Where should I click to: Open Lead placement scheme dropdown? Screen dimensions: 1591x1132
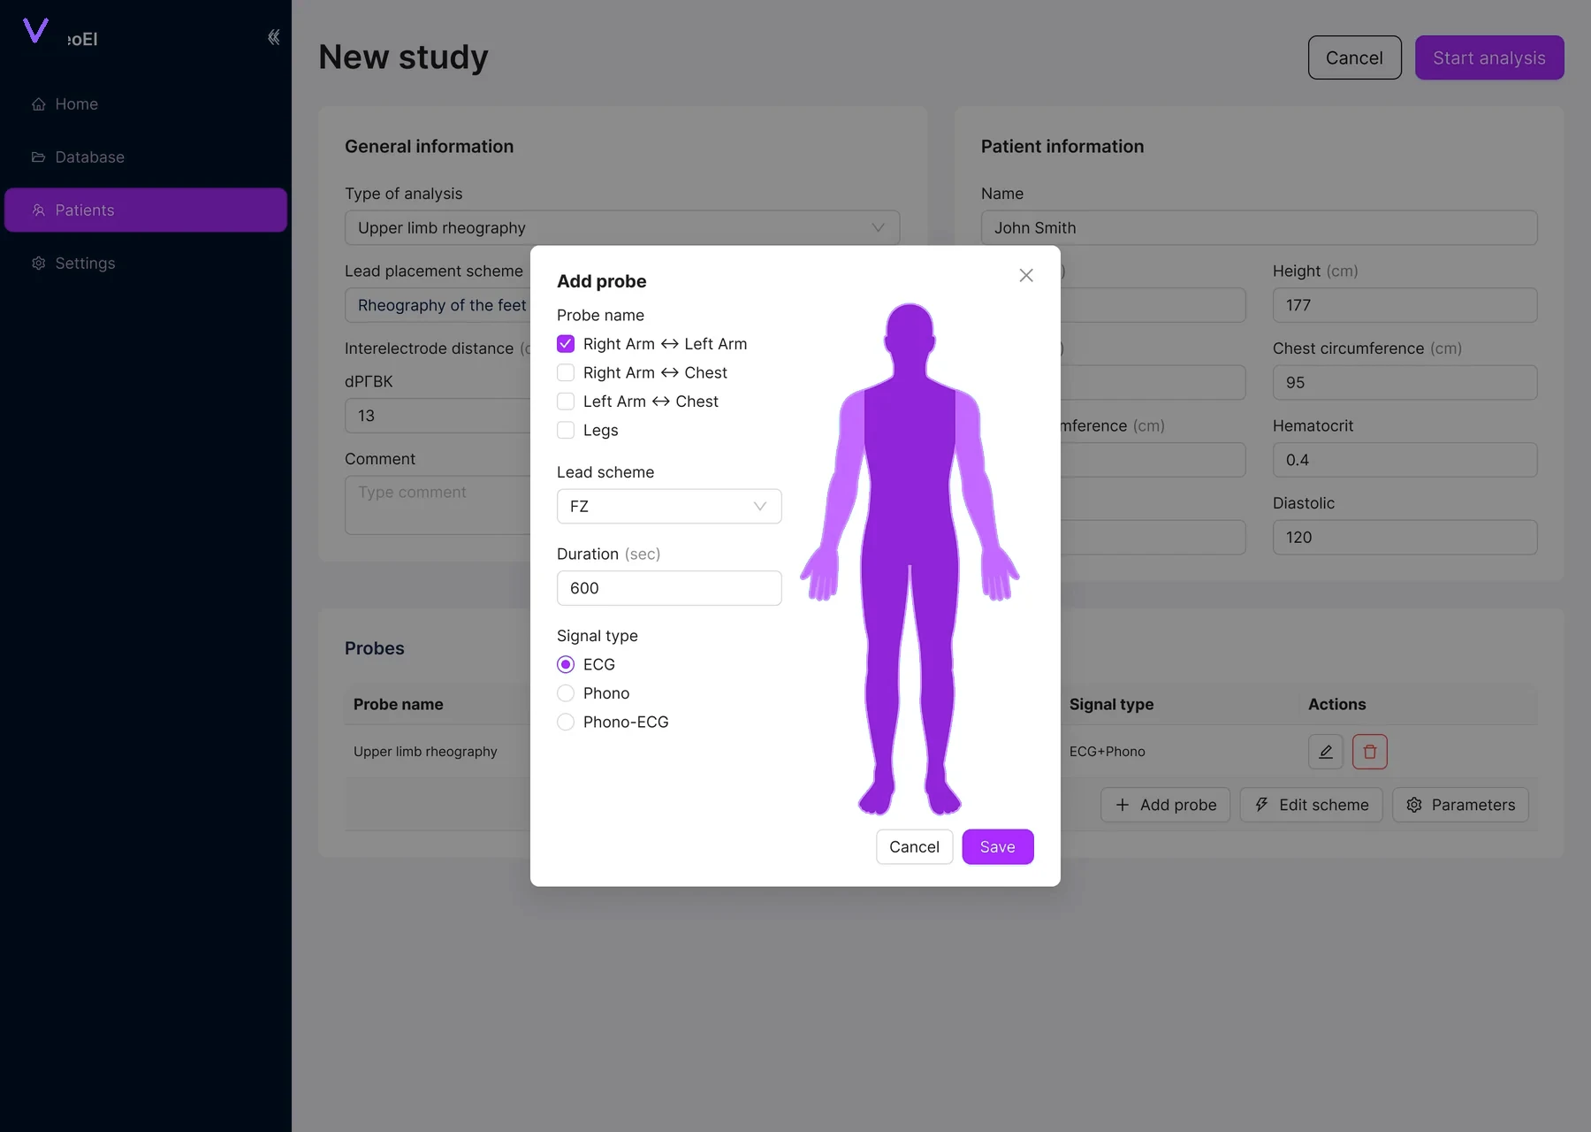pos(438,305)
